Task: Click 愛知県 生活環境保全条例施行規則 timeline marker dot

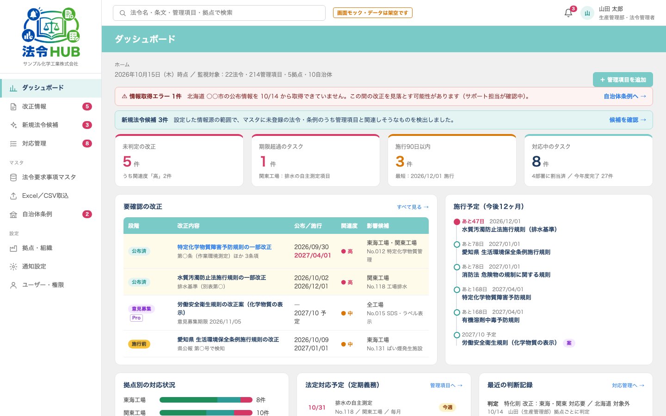Action: point(457,245)
